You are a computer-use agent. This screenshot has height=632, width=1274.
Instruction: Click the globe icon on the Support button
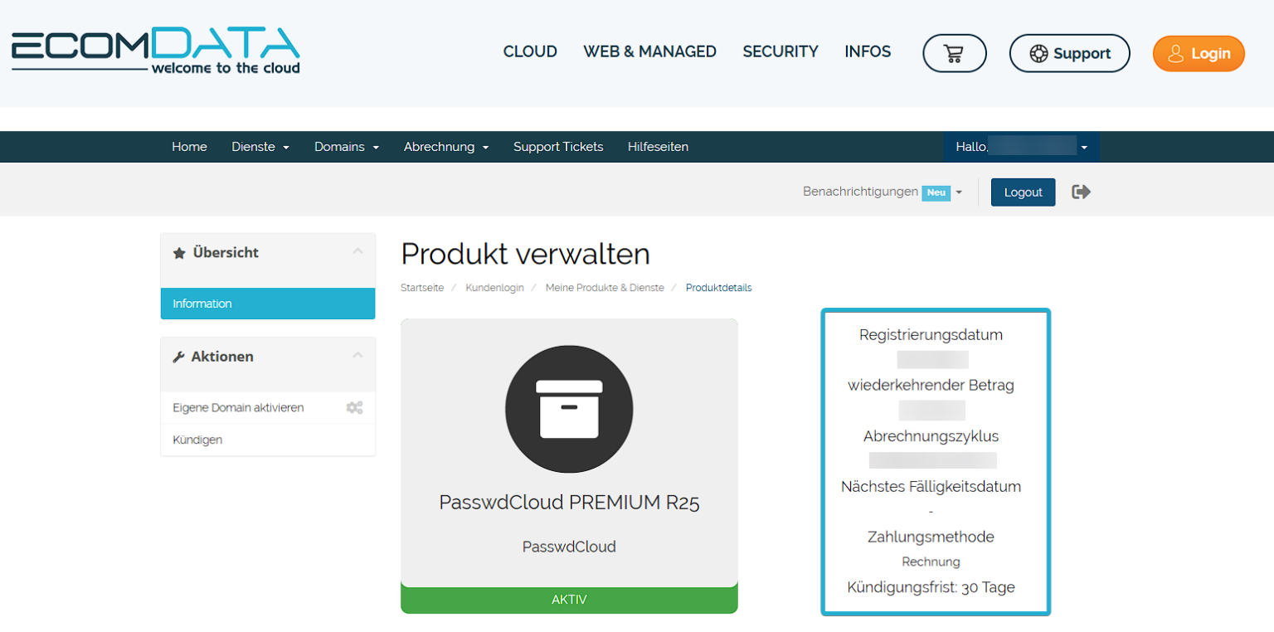[x=1039, y=52]
